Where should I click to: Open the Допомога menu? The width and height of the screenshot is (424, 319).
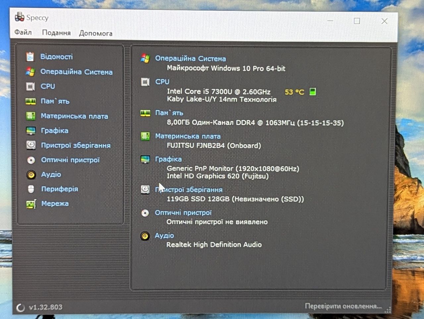(x=96, y=33)
